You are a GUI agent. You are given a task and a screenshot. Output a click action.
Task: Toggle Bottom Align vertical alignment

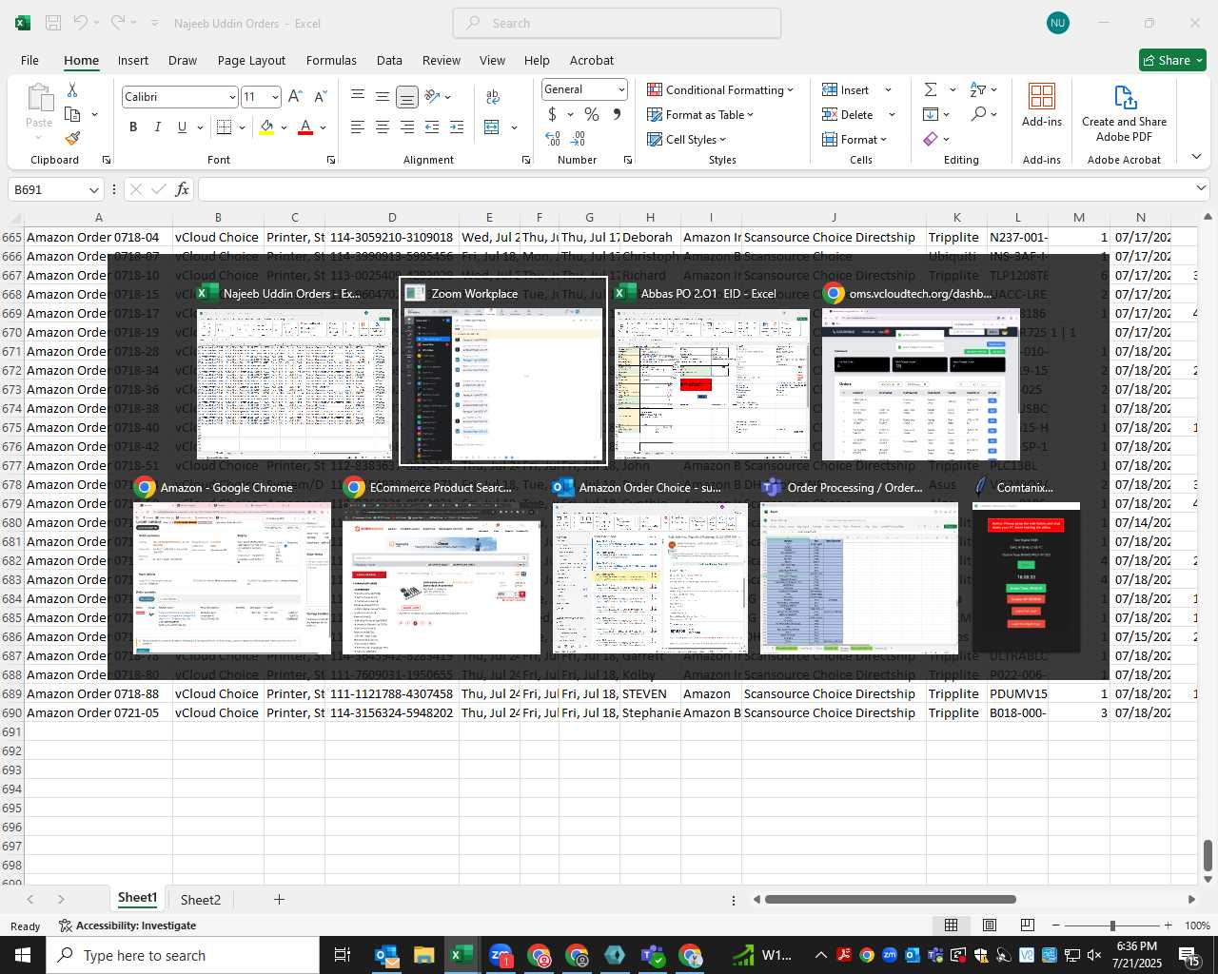pos(406,96)
